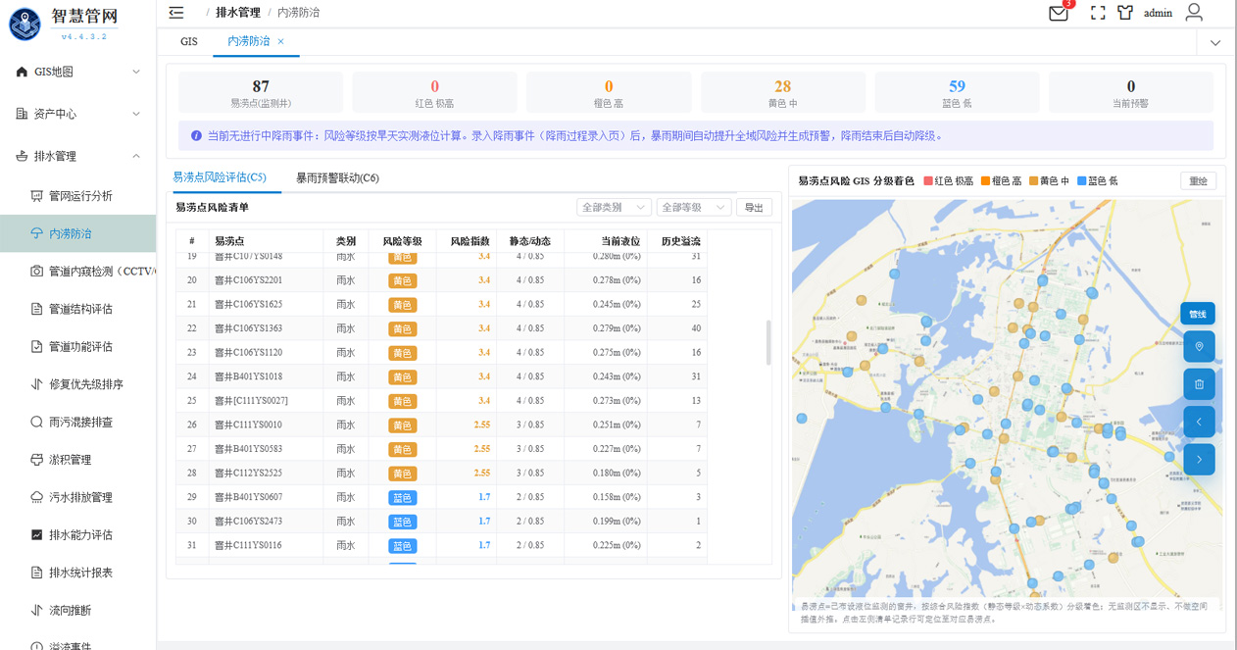The height and width of the screenshot is (650, 1237).
Task: Switch to 易涝点风险评估(C5) tab
Action: click(x=220, y=177)
